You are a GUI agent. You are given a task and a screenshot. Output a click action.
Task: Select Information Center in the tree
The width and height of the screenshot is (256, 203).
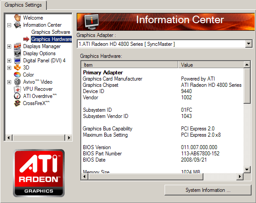pyautogui.click(x=42, y=25)
